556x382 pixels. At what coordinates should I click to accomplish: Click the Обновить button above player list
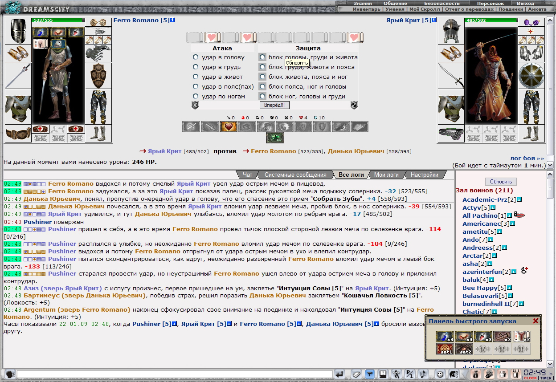(x=501, y=182)
